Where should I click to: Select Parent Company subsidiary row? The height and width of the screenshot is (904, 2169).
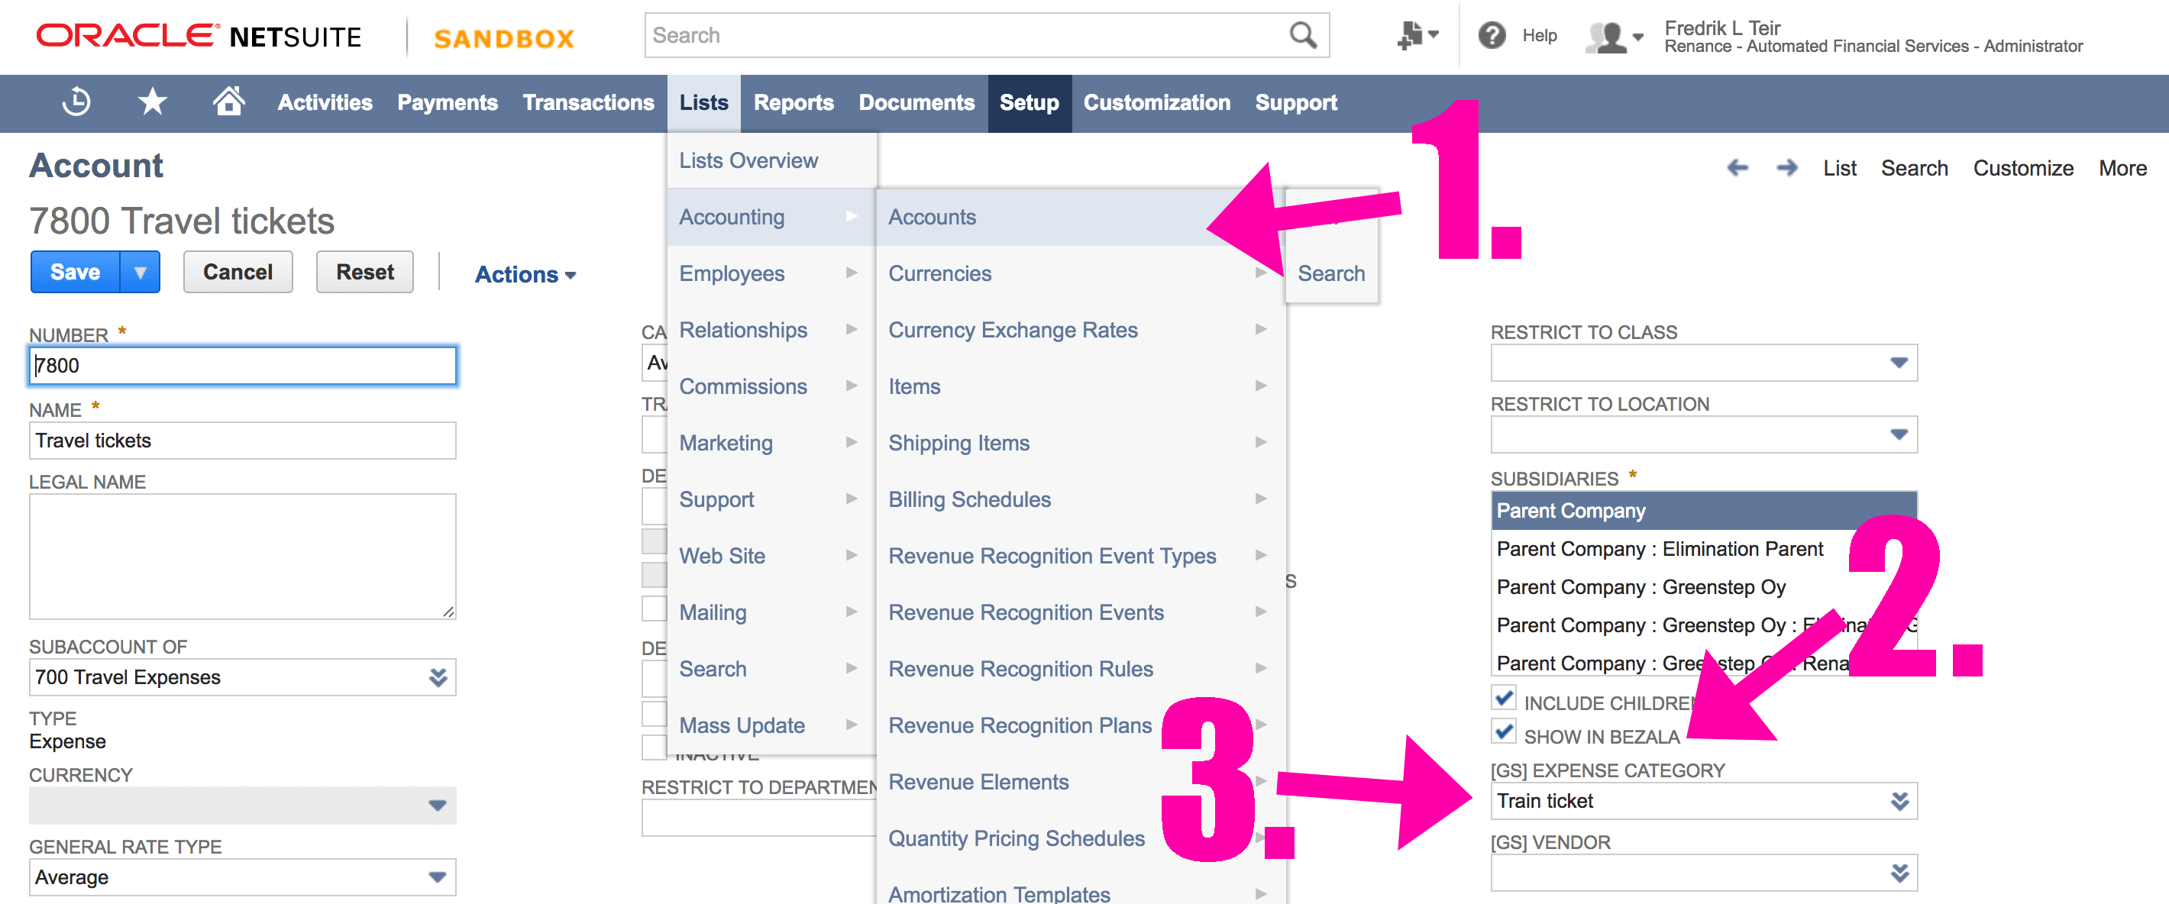1703,511
